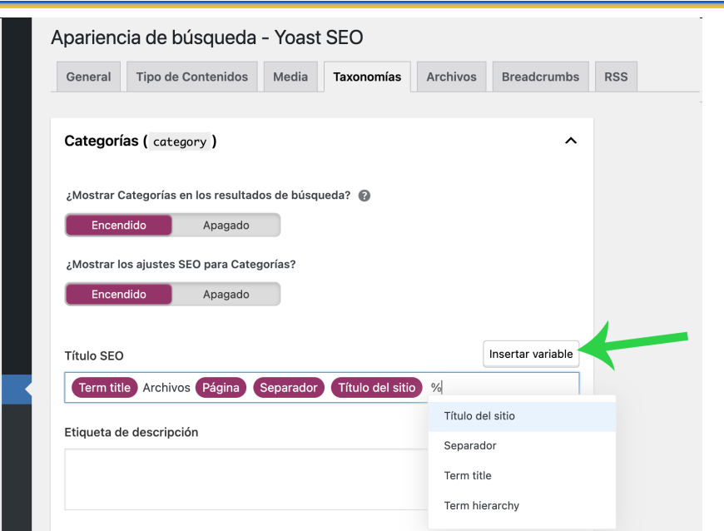Screen dimensions: 724x531
Task: Switch to Tipo de Contenidos tab
Action: [x=192, y=77]
